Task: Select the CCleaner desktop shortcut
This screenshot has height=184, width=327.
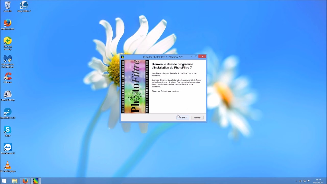Action: point(8,78)
